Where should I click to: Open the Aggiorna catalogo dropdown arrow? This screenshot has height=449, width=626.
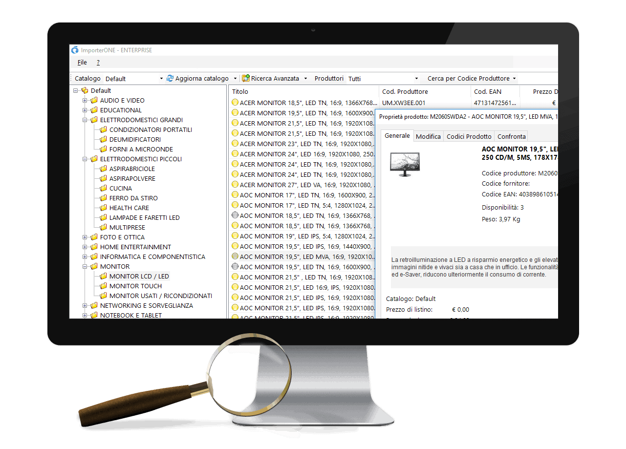(x=235, y=79)
